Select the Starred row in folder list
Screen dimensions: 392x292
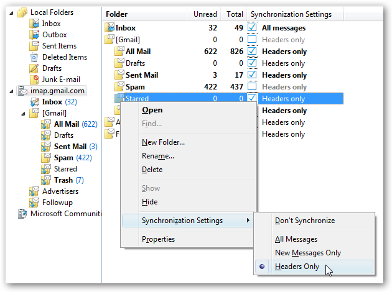[x=229, y=98]
